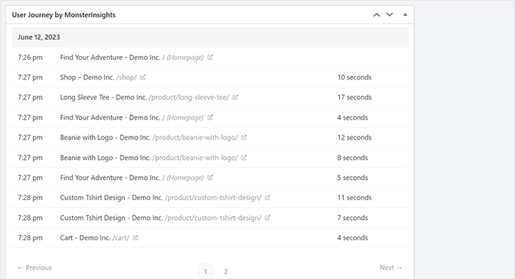Image resolution: width=515 pixels, height=279 pixels.
Task: Select pagination page 1
Action: 205,271
